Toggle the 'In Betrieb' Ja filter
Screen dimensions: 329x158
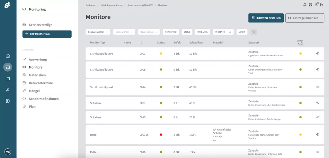click(x=230, y=32)
